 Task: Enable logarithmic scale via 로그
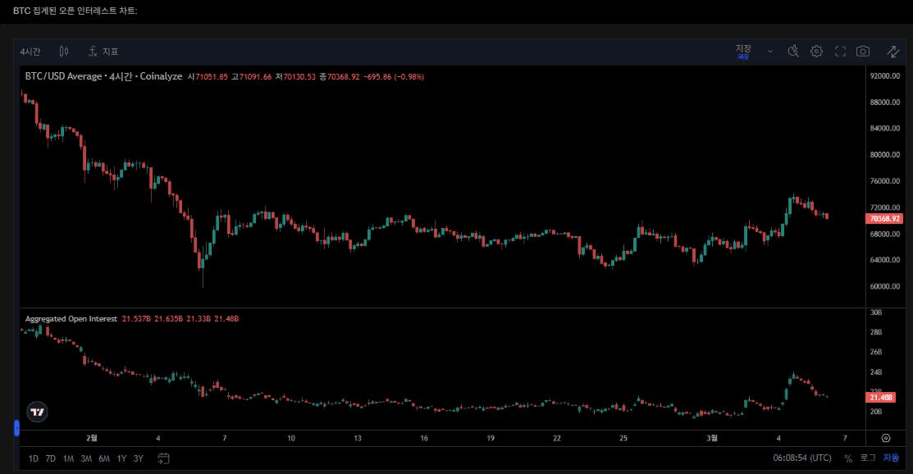[x=870, y=459]
